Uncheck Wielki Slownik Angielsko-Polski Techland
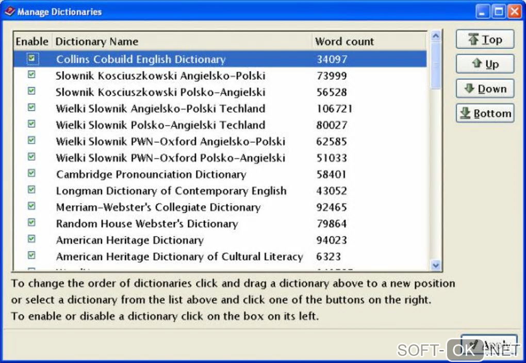The width and height of the screenshot is (526, 363). (x=31, y=107)
